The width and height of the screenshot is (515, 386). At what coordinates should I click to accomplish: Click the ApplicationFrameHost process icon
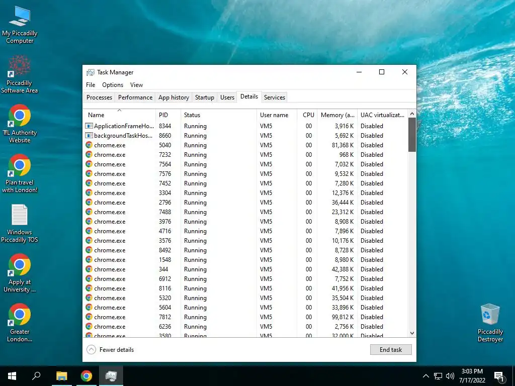tap(89, 126)
